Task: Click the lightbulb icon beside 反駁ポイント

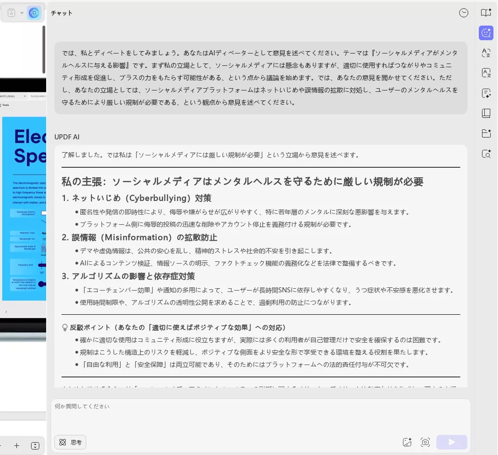Action: click(65, 328)
